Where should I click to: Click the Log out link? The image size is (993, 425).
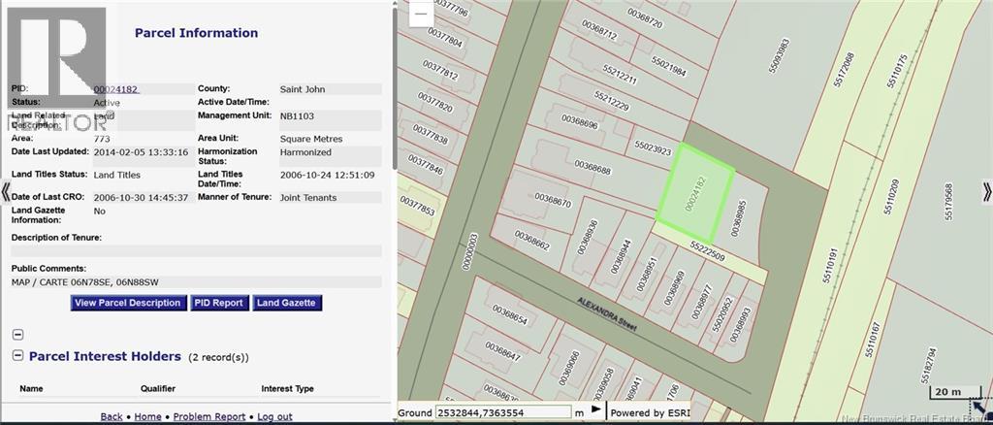[274, 416]
